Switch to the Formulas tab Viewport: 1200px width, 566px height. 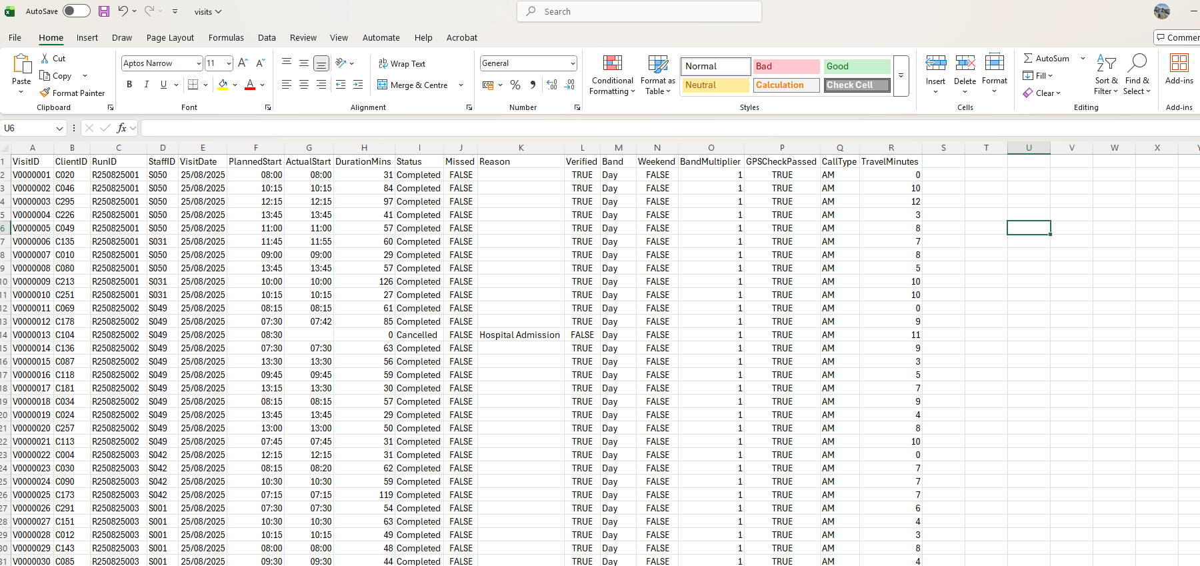coord(226,38)
